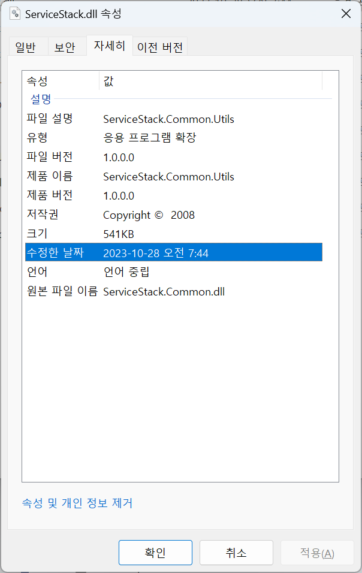Click the DLL file icon in title bar
The height and width of the screenshot is (573, 362).
(x=15, y=14)
